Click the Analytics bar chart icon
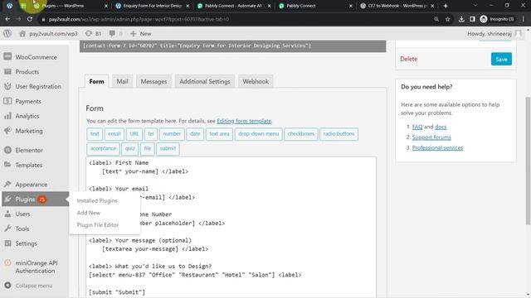 point(7,116)
